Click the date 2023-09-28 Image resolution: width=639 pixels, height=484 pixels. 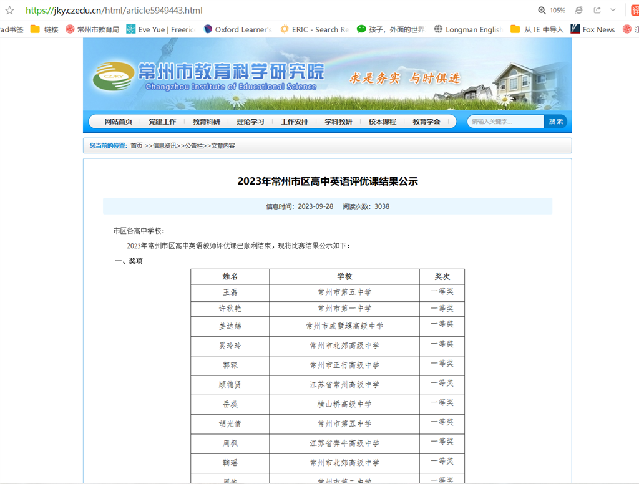[x=315, y=206]
